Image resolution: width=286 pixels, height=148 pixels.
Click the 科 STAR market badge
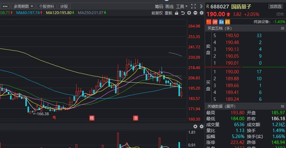[x=228, y=22]
